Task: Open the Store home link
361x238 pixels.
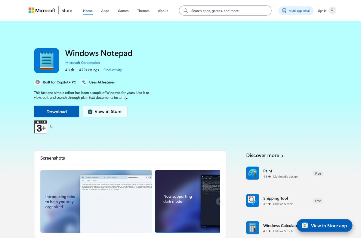Action: 67,11
